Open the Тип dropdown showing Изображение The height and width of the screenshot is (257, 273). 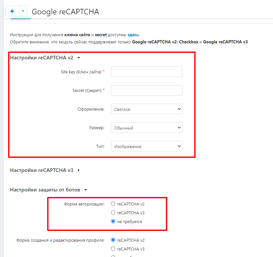tap(147, 146)
